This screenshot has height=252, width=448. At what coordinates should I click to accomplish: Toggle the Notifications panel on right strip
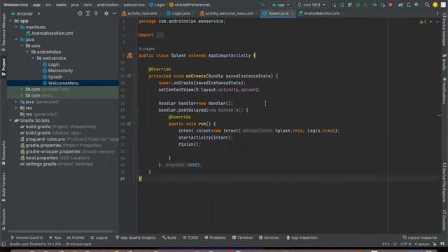tap(444, 90)
